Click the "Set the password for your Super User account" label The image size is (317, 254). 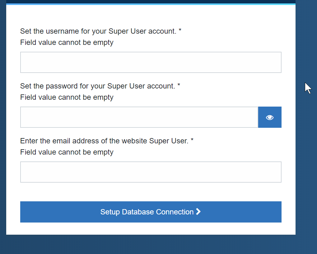(x=98, y=86)
